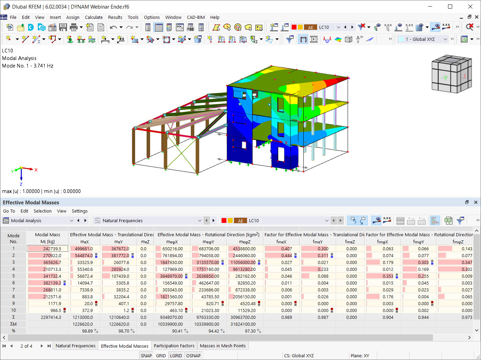
Task: Open the Modal Analysis dropdown in table panel
Action: (x=71, y=220)
